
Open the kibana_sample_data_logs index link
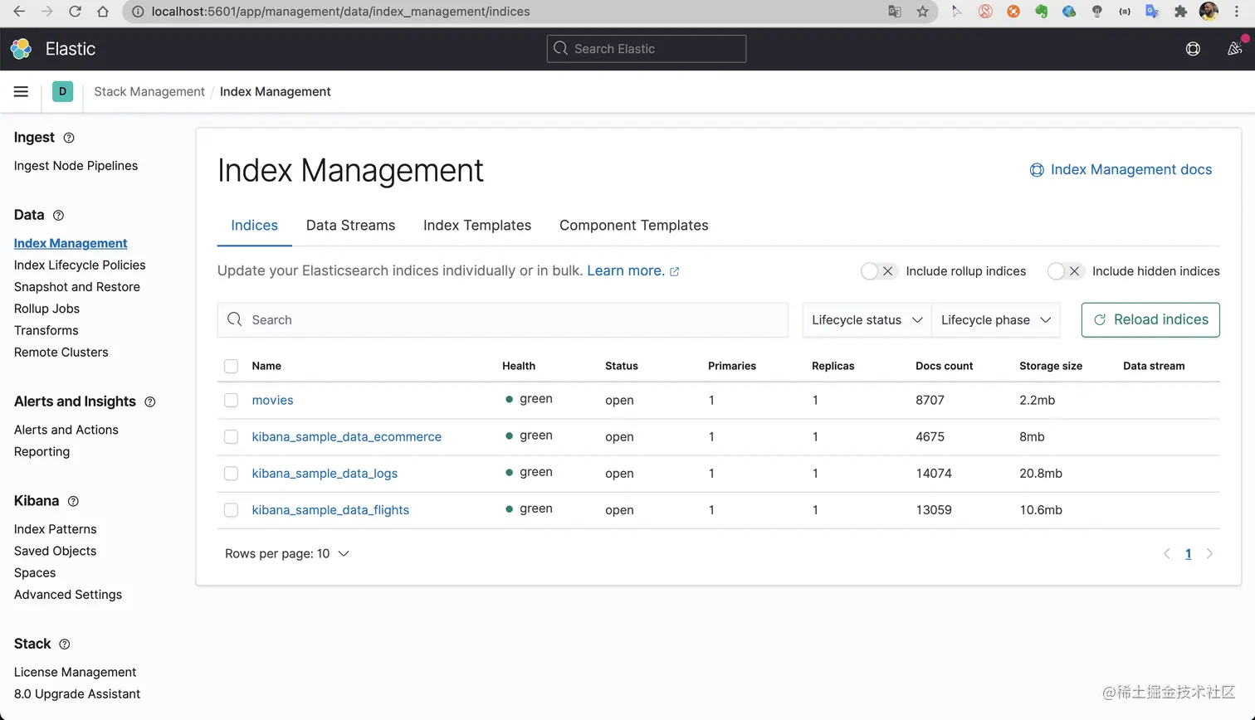click(x=325, y=474)
